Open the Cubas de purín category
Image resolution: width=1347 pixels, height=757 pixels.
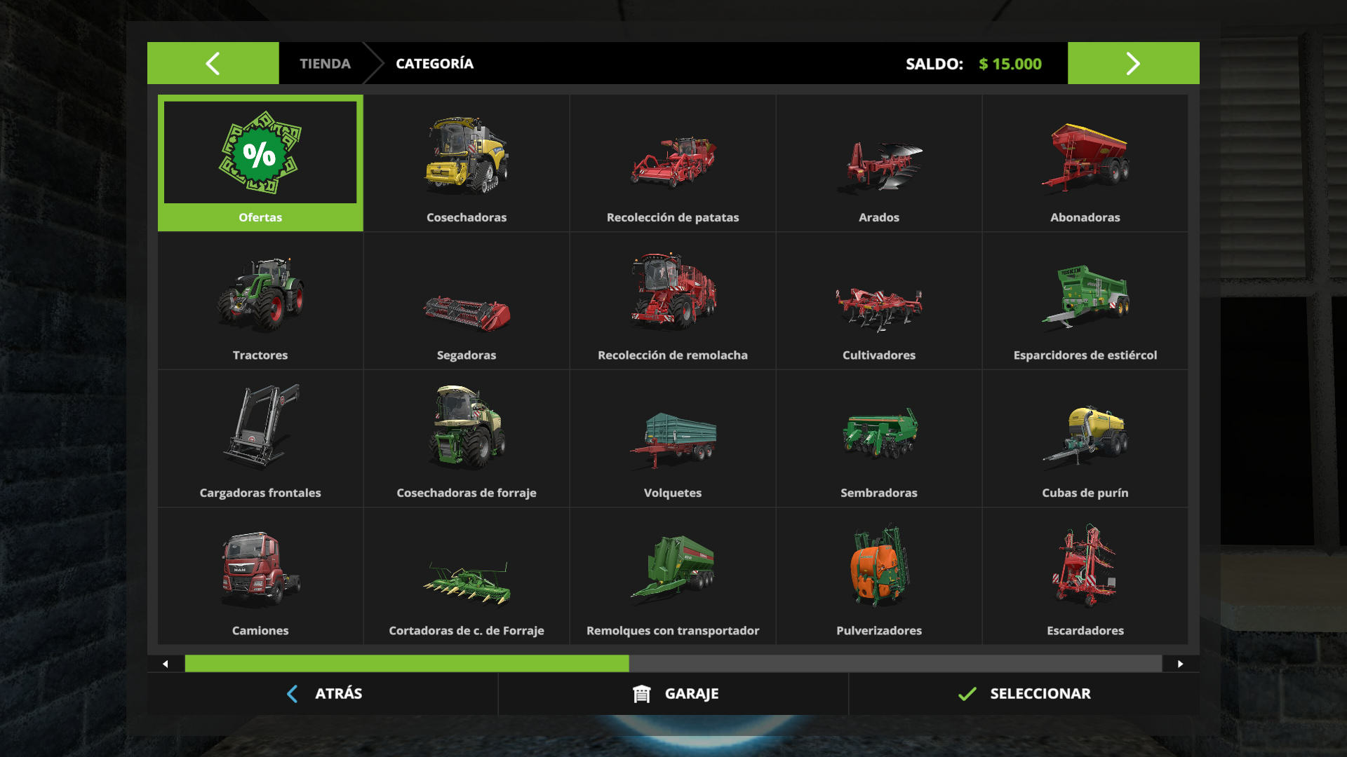pos(1085,439)
